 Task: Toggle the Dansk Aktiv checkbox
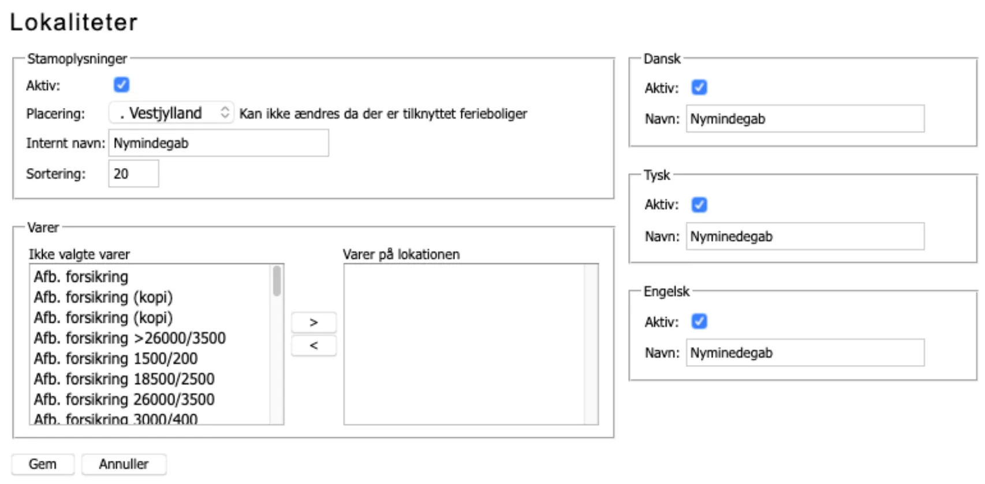pos(699,88)
